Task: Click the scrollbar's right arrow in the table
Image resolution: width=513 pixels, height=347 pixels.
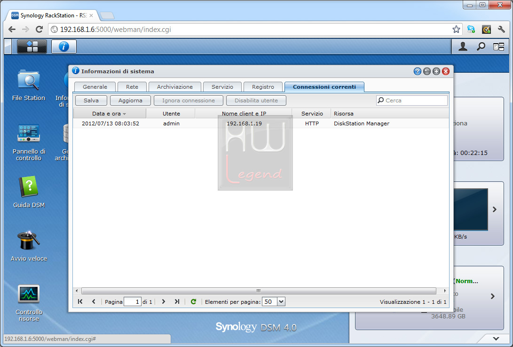Action: coord(445,291)
